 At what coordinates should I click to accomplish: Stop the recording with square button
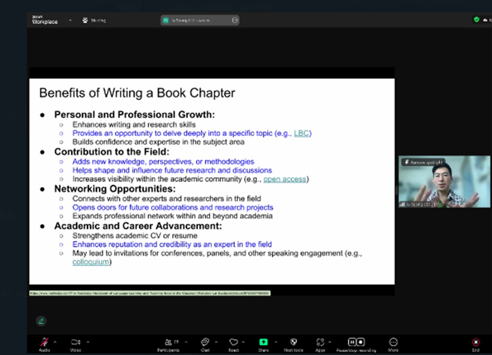coord(360,342)
